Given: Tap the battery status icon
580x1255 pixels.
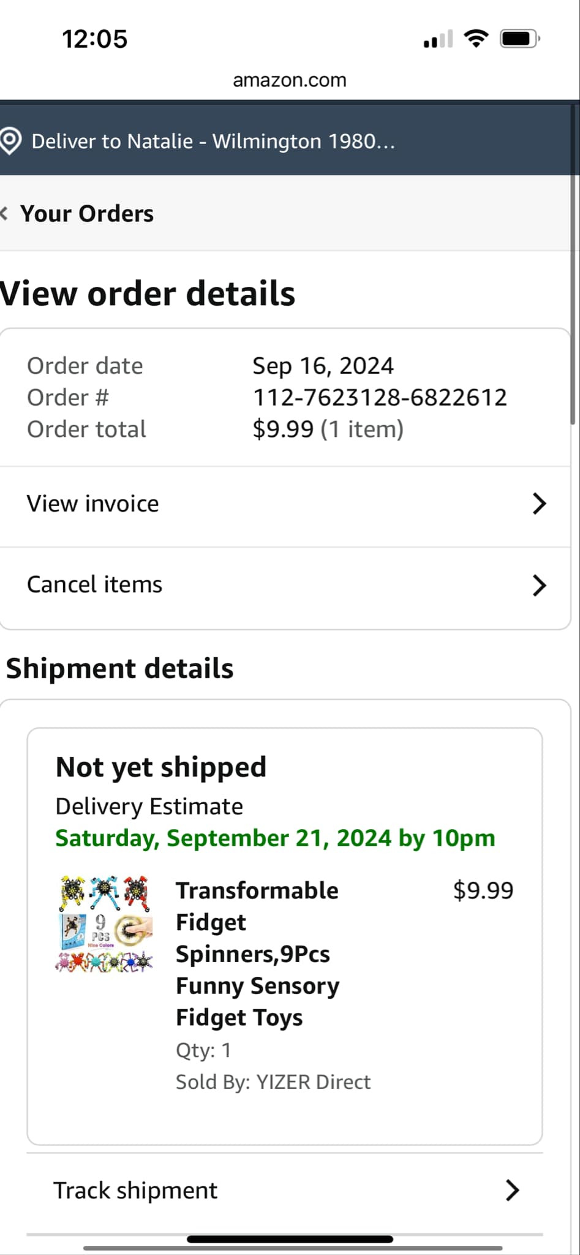Looking at the screenshot, I should (x=519, y=39).
